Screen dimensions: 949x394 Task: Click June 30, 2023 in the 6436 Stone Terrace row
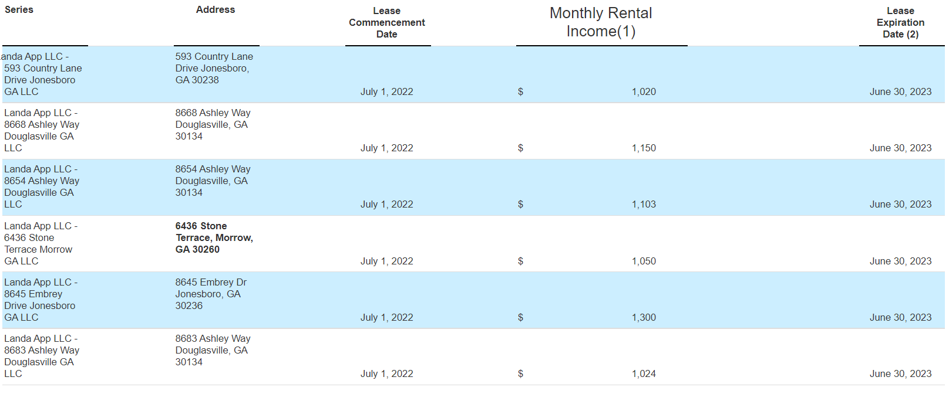pyautogui.click(x=900, y=261)
